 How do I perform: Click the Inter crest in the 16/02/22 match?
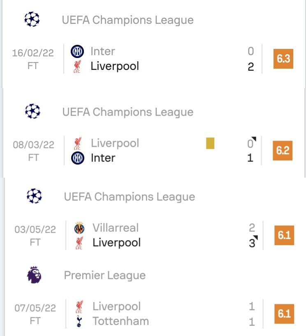77,51
